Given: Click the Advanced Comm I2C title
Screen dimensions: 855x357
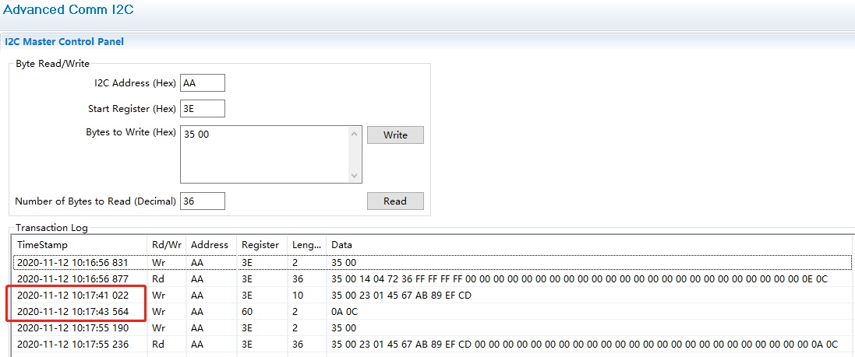Looking at the screenshot, I should tap(69, 9).
